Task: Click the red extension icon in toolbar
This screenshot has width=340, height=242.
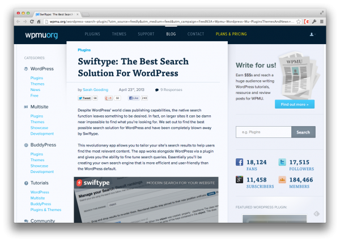Action: tap(307, 21)
